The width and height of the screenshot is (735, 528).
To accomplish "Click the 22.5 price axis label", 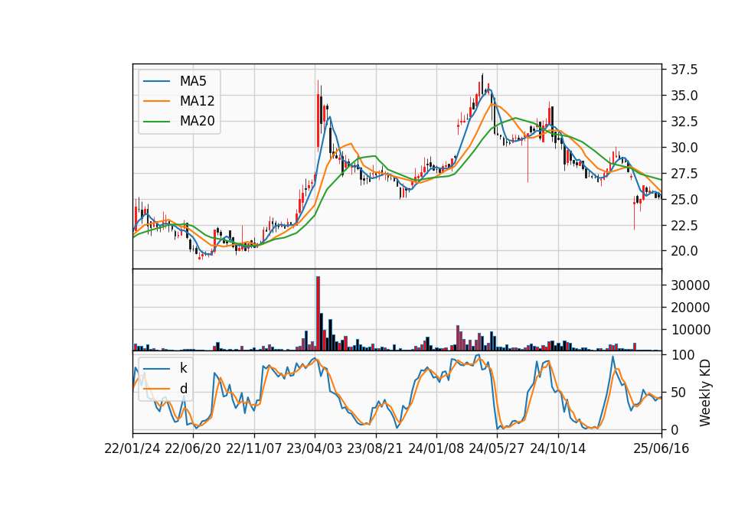I will (x=684, y=225).
